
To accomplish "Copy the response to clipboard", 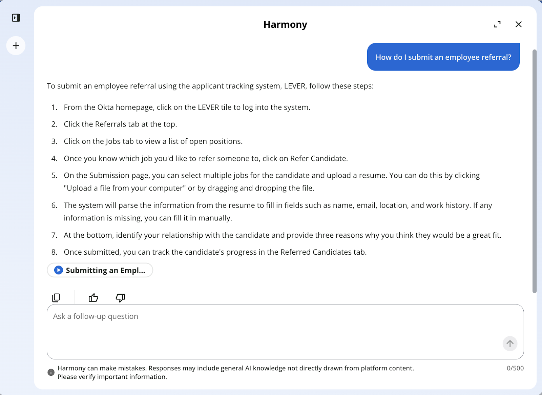I will click(56, 298).
